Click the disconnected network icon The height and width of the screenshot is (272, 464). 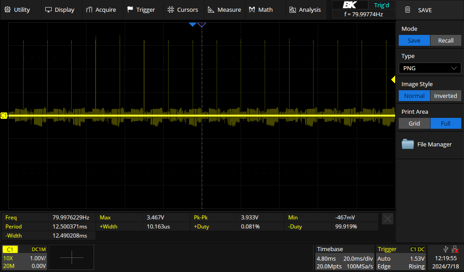(455, 249)
